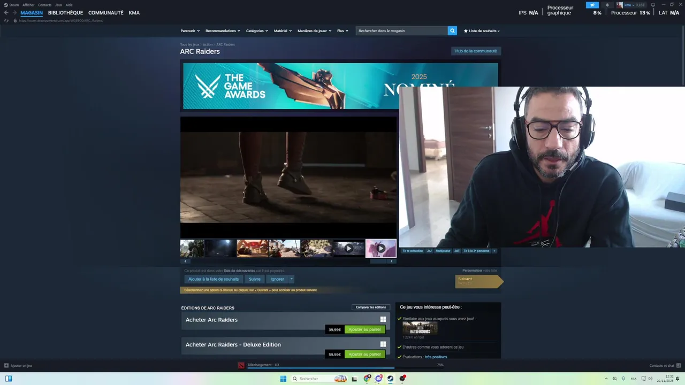Expand the Catégories dropdown
The height and width of the screenshot is (385, 685).
pyautogui.click(x=257, y=31)
